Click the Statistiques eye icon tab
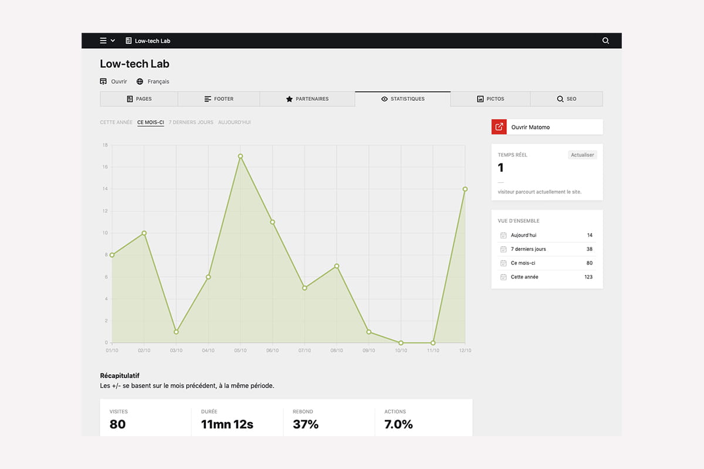Viewport: 704px width, 469px height. point(402,99)
